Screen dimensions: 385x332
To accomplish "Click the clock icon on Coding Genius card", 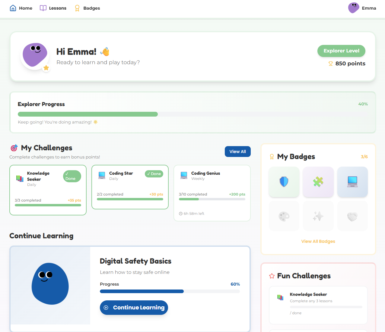I will point(181,213).
